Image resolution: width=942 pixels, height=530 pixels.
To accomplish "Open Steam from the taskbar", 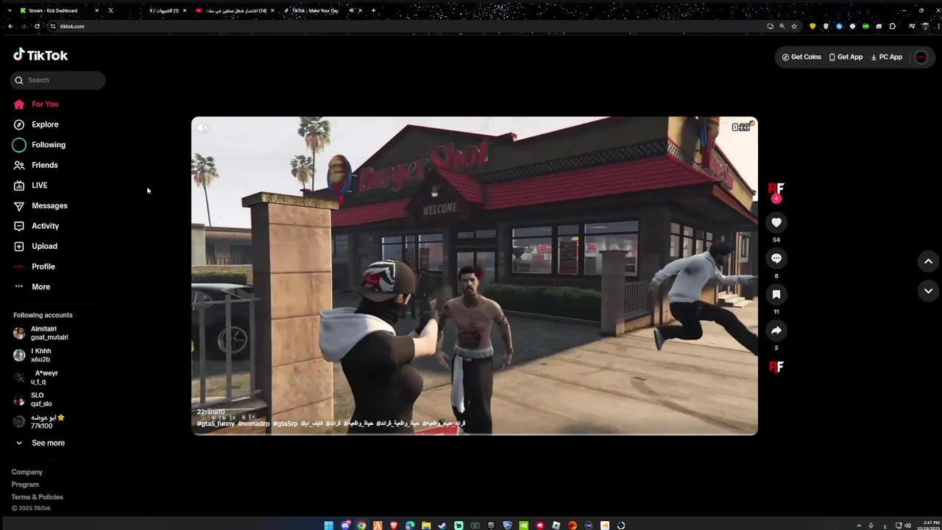I will pos(442,526).
